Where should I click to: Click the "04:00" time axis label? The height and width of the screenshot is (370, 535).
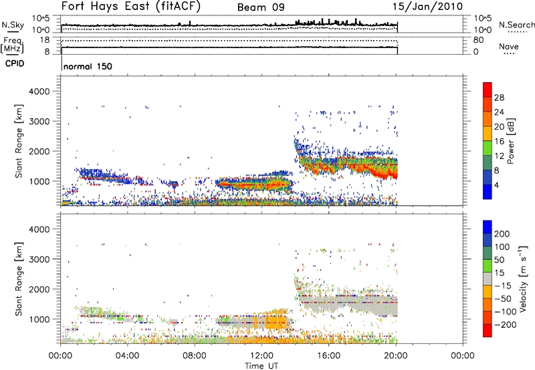tap(127, 356)
